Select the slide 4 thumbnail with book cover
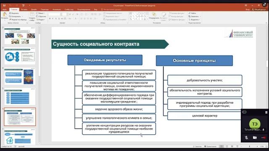The width and height of the screenshot is (269, 151). click(20, 76)
